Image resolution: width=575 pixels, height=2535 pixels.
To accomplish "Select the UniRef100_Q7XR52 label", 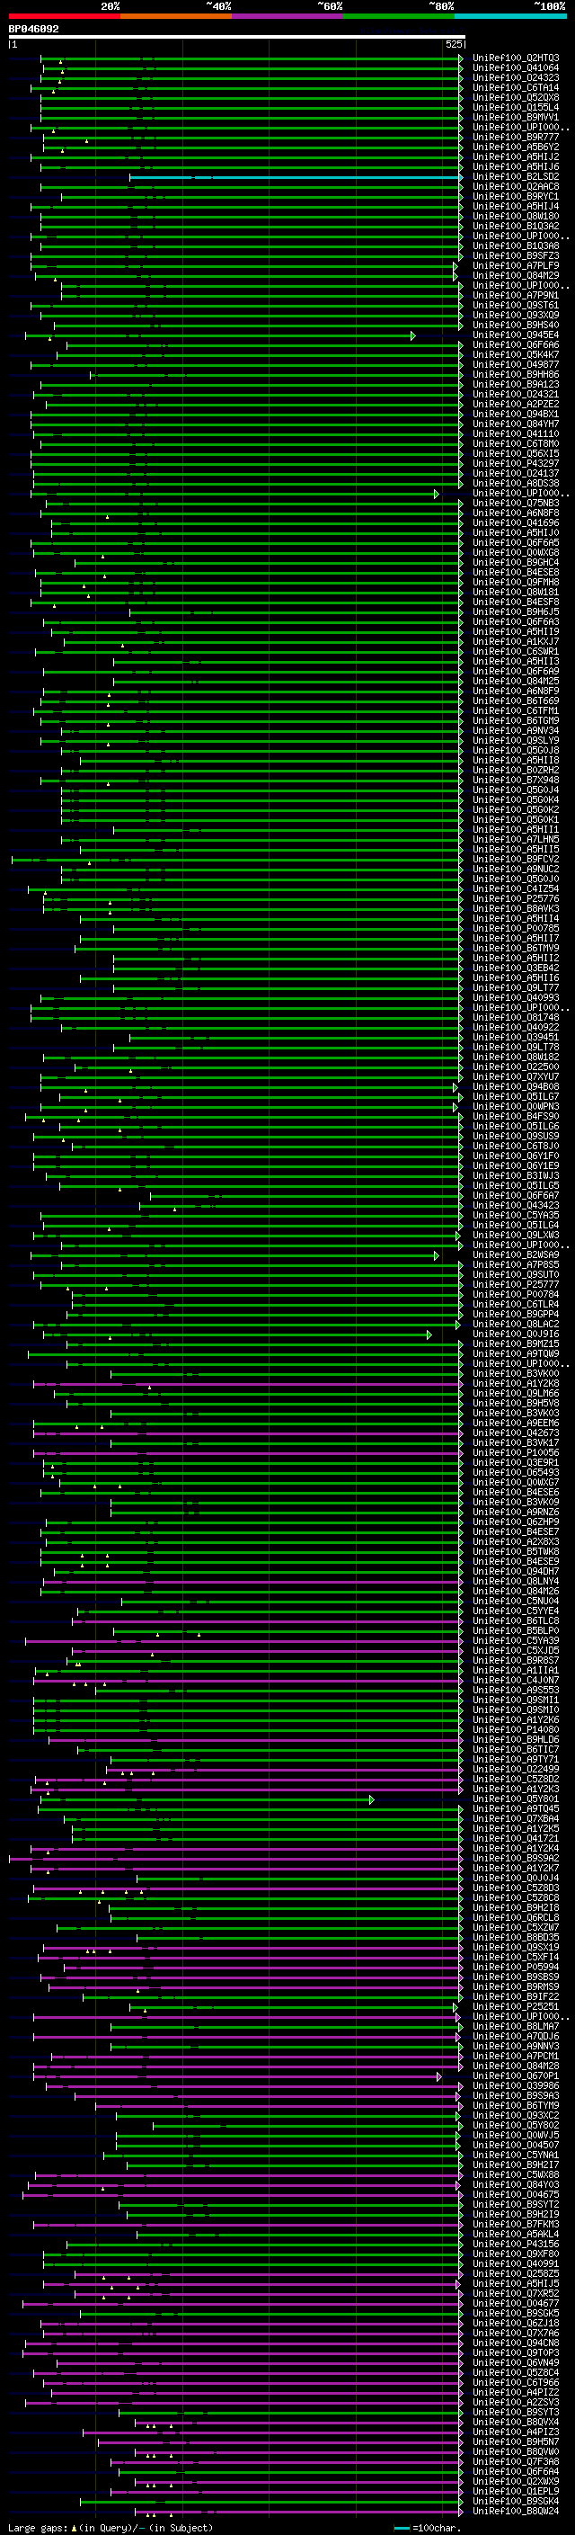I will pyautogui.click(x=516, y=2293).
